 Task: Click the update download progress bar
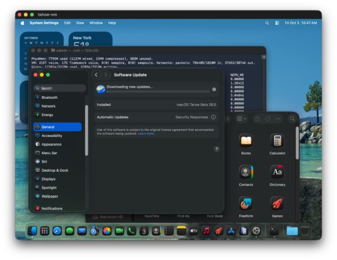(157, 92)
